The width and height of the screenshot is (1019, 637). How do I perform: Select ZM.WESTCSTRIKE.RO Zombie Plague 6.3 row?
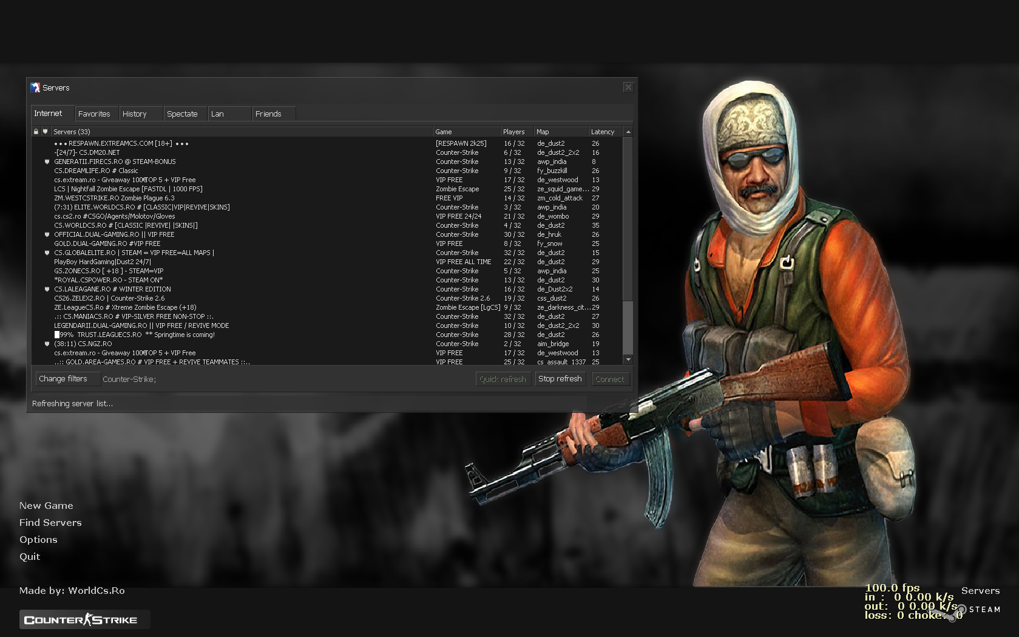click(327, 198)
